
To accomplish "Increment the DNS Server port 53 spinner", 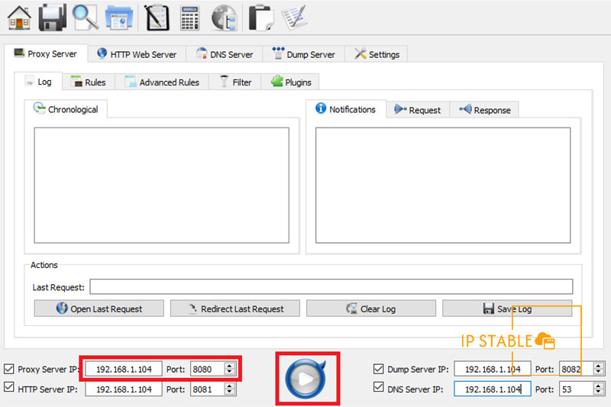I will [598, 386].
